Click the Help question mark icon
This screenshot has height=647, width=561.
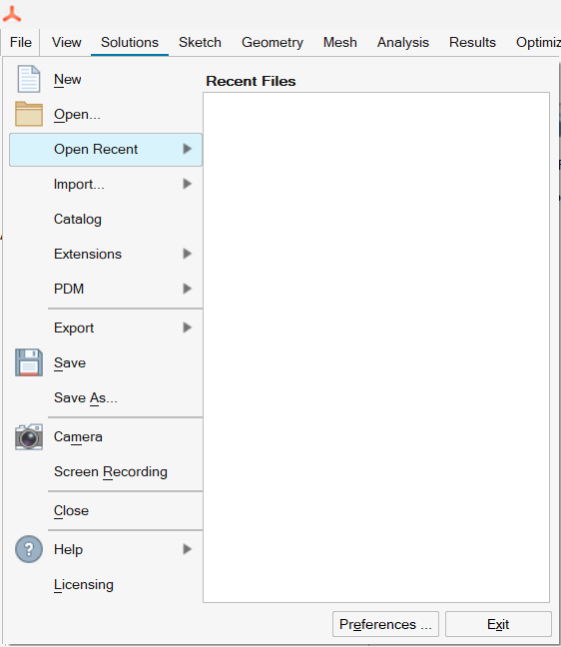29,549
